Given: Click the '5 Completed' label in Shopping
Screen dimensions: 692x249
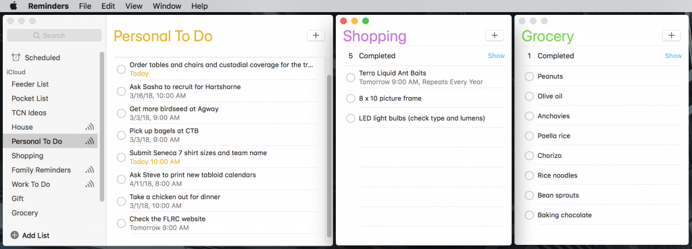Looking at the screenshot, I should coord(372,56).
